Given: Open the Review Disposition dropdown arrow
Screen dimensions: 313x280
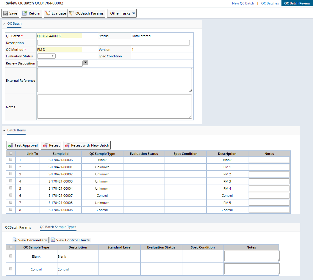Looking at the screenshot, I should pyautogui.click(x=85, y=62).
